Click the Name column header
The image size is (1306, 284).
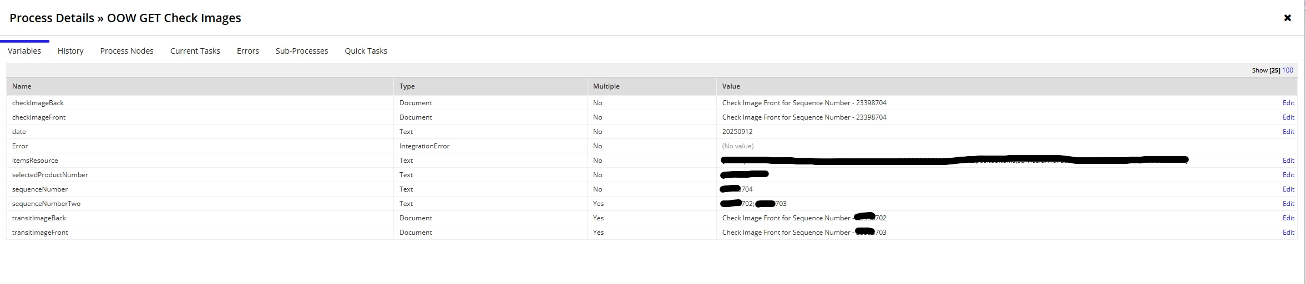(22, 86)
